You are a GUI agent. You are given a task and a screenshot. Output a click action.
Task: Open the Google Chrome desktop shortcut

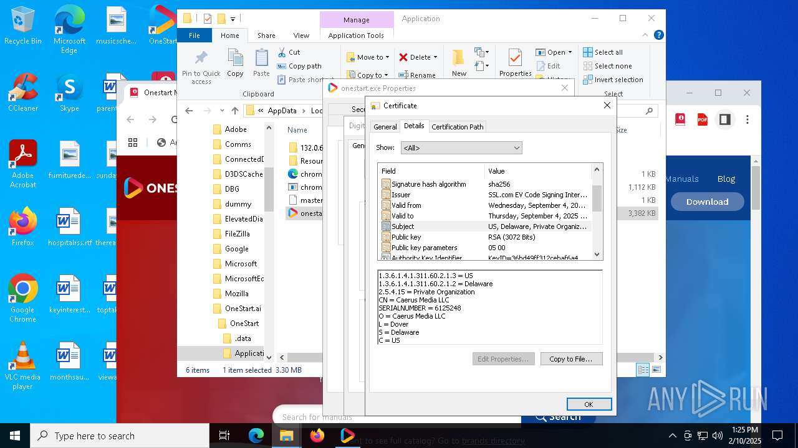(23, 298)
